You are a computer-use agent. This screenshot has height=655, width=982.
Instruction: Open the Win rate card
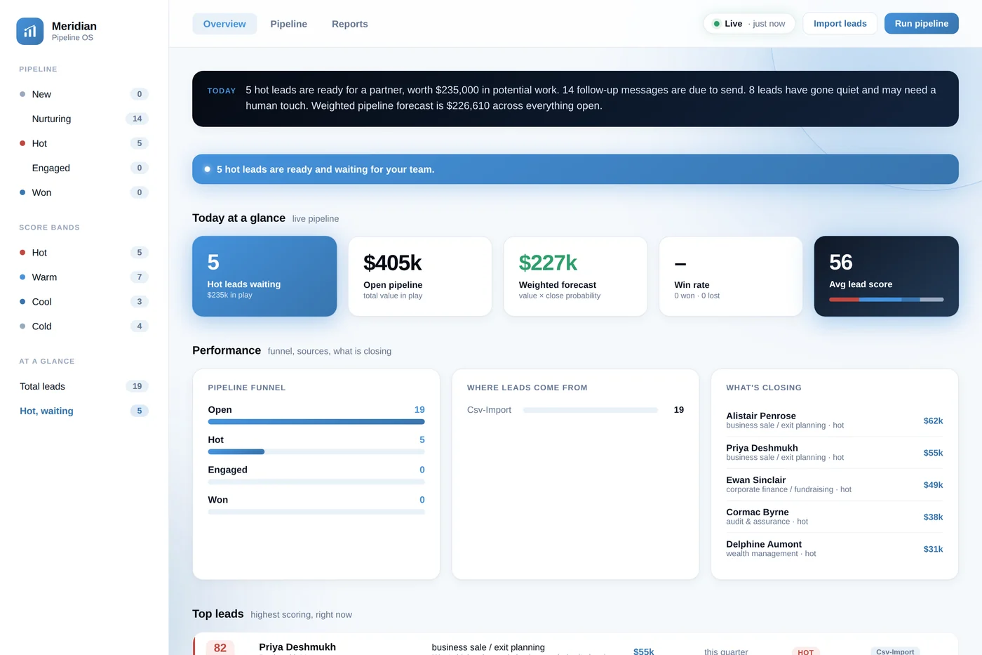coord(731,276)
